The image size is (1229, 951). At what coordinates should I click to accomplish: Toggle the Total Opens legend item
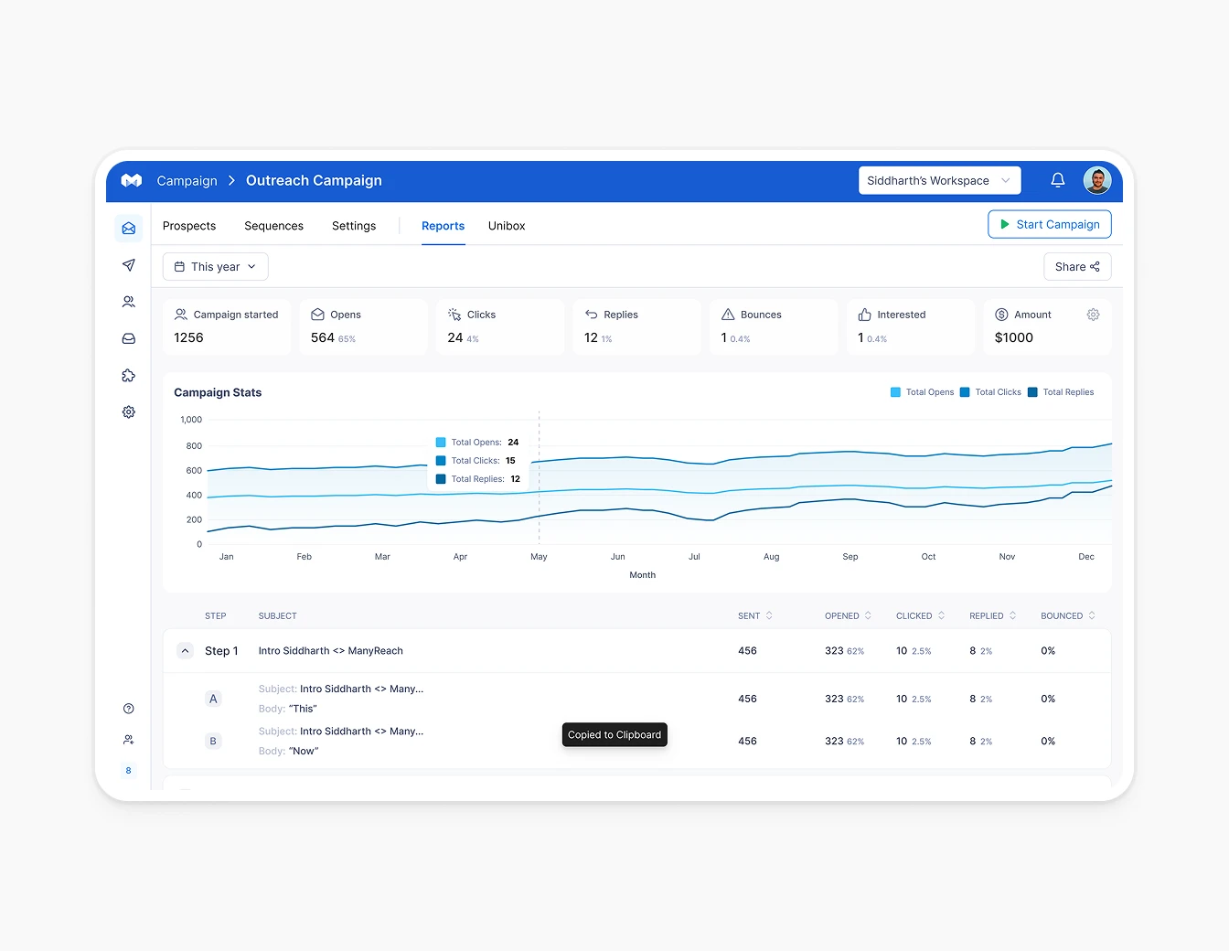coord(922,391)
